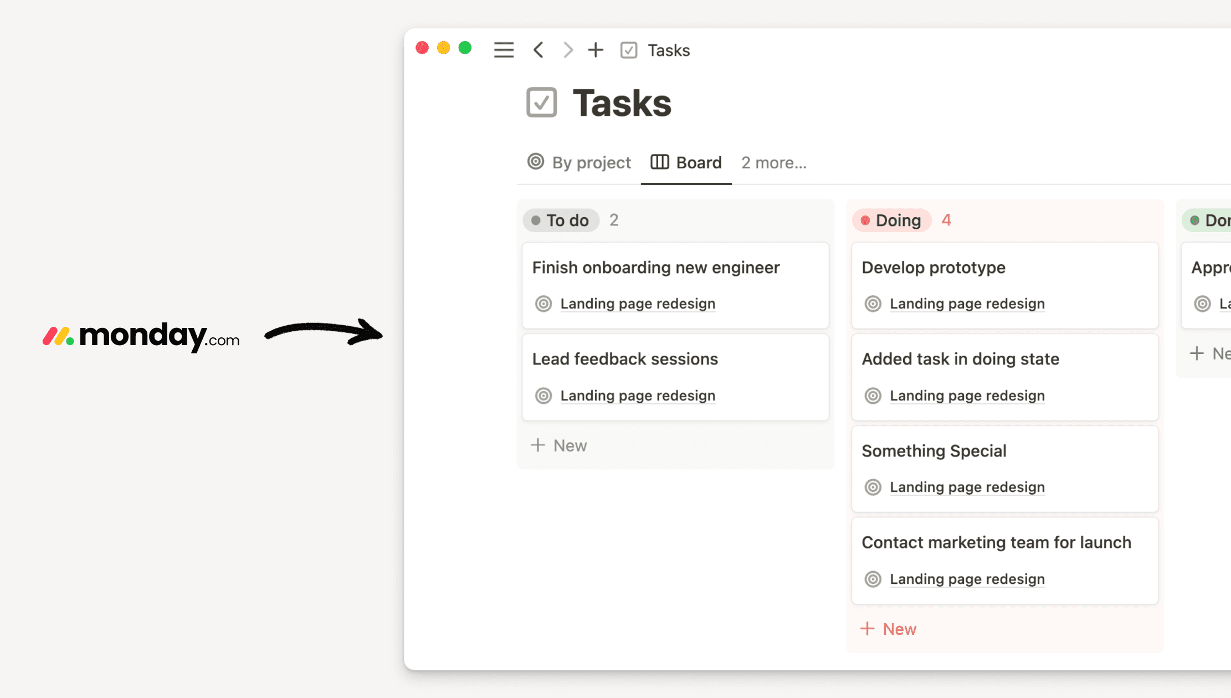The width and height of the screenshot is (1231, 698).
Task: Click the monday.com logo
Action: (x=141, y=336)
